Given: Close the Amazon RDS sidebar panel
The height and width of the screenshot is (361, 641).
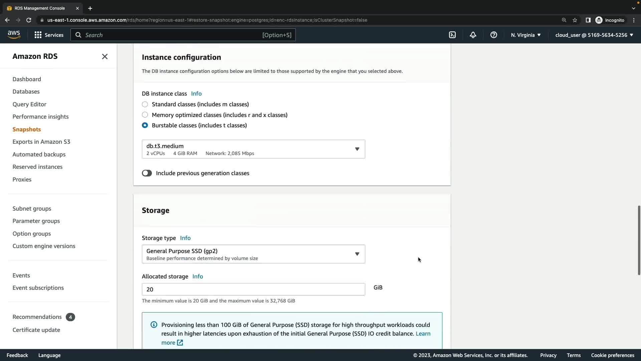Looking at the screenshot, I should [x=104, y=56].
